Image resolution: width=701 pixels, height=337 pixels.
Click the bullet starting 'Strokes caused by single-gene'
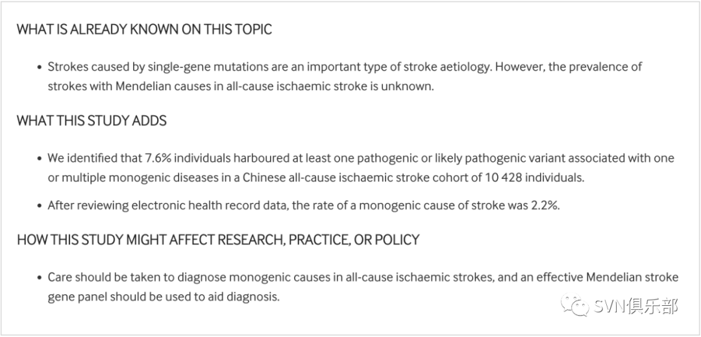tap(345, 76)
